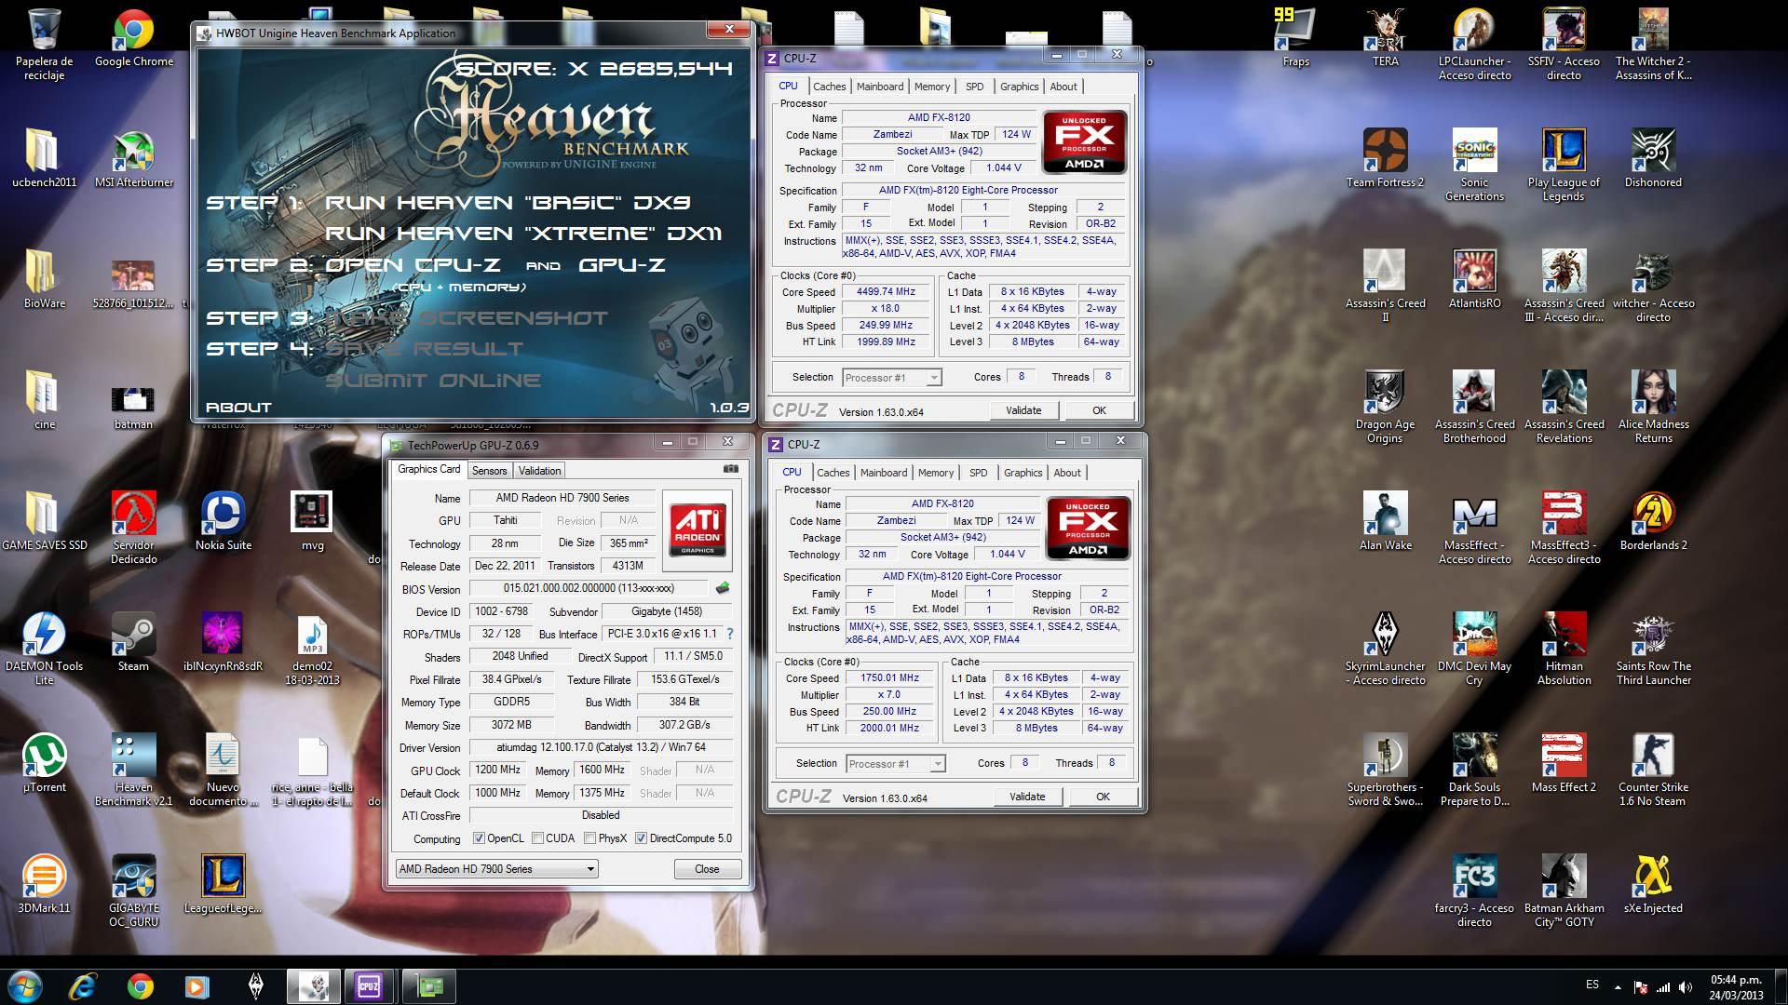The image size is (1788, 1005).
Task: Open Play League of Legends icon
Action: pos(1564,166)
